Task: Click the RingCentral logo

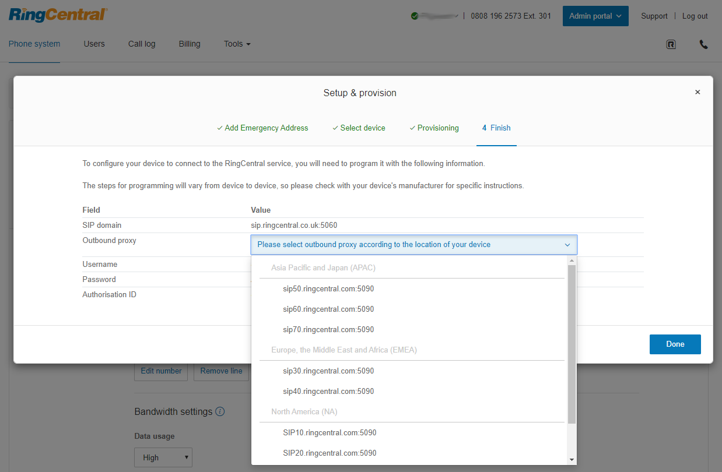Action: pyautogui.click(x=58, y=15)
